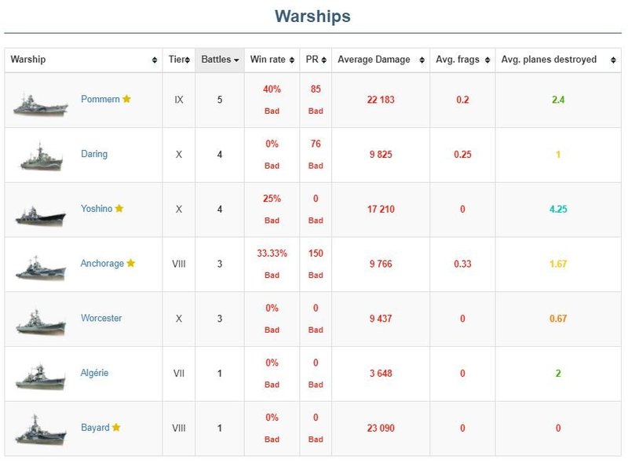Click the Algérie ship image

[41, 375]
